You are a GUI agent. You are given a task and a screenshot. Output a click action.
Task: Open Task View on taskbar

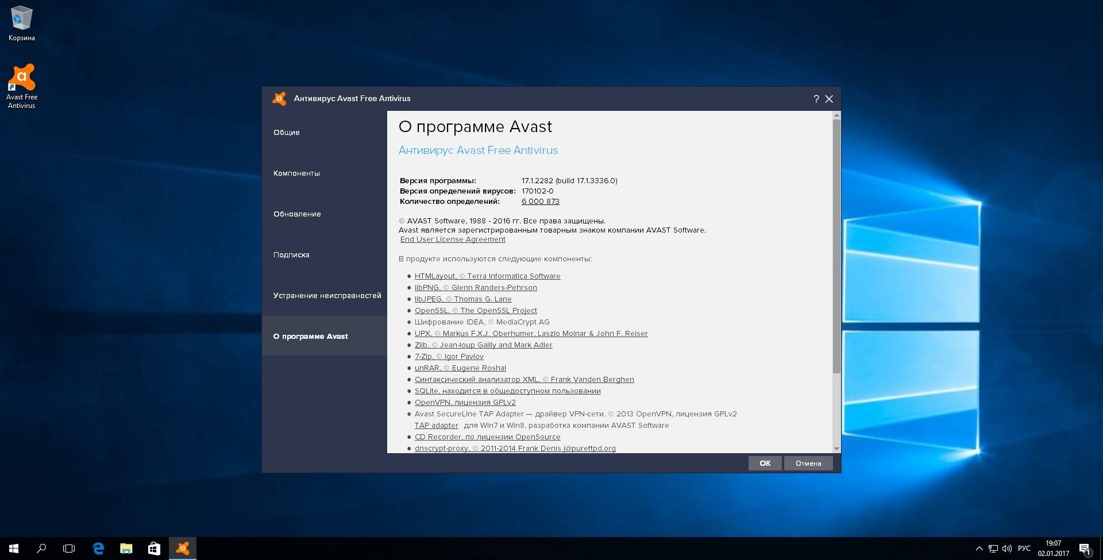(x=69, y=549)
